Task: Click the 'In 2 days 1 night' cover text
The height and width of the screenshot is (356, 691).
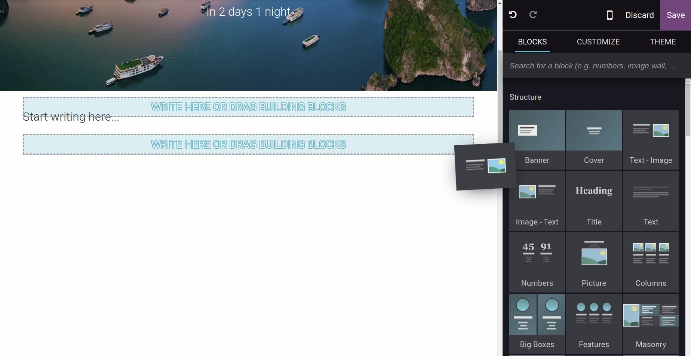Action: tap(249, 12)
